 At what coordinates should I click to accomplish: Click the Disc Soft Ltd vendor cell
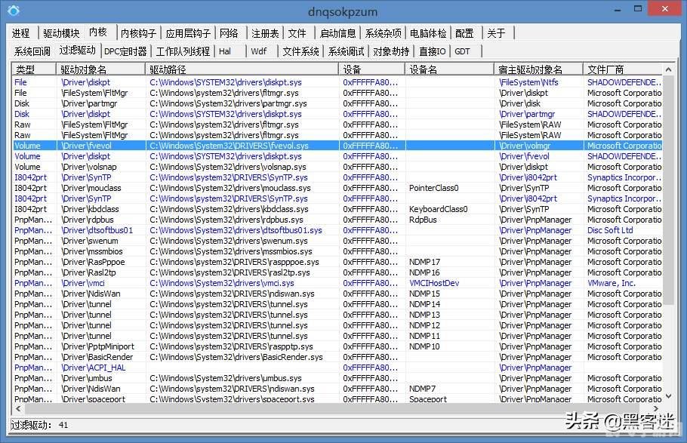tap(610, 230)
